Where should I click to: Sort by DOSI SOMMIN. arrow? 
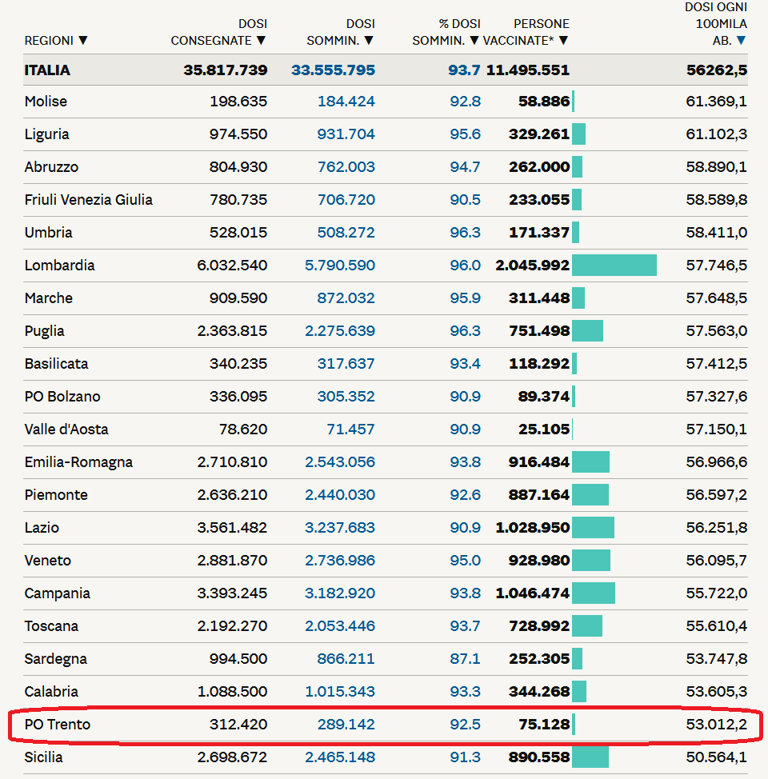click(x=369, y=40)
